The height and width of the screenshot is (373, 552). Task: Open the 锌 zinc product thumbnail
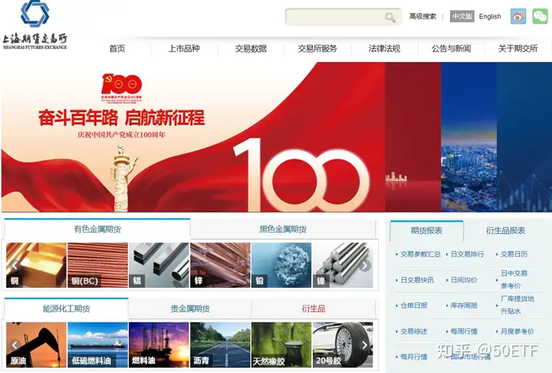220,265
